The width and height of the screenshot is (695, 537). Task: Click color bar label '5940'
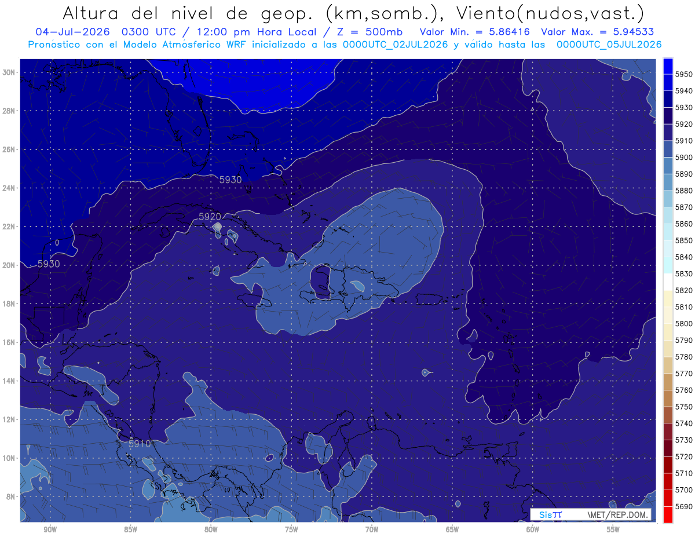(x=684, y=91)
